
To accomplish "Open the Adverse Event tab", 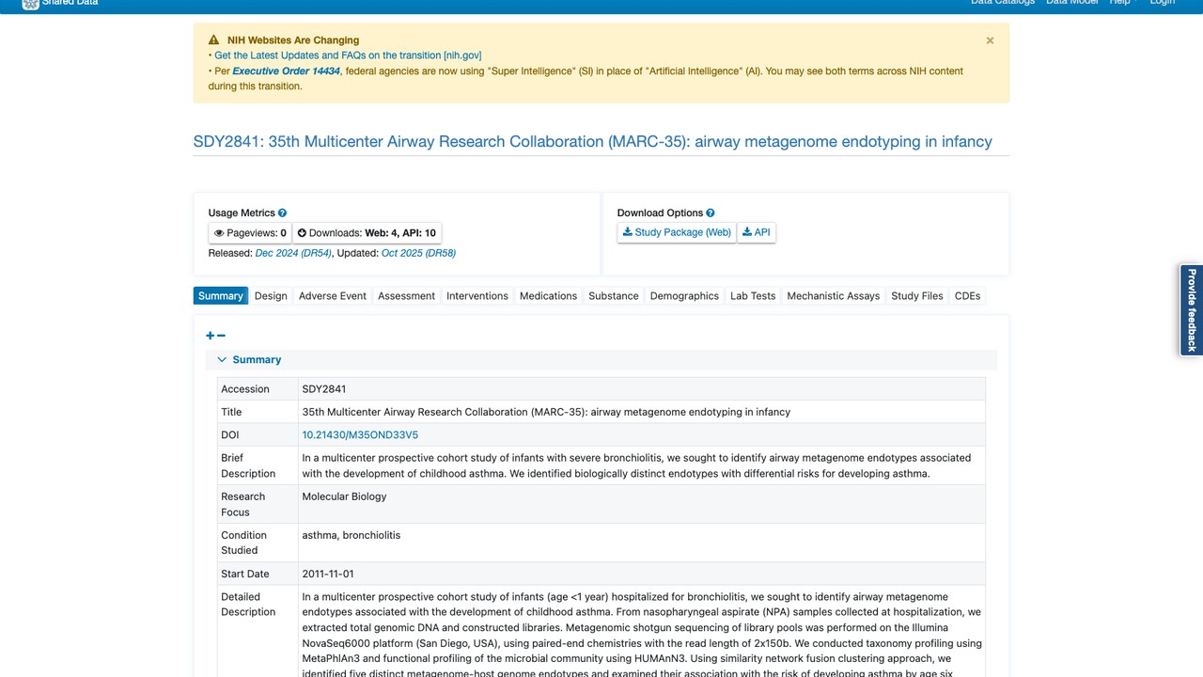I will (333, 295).
